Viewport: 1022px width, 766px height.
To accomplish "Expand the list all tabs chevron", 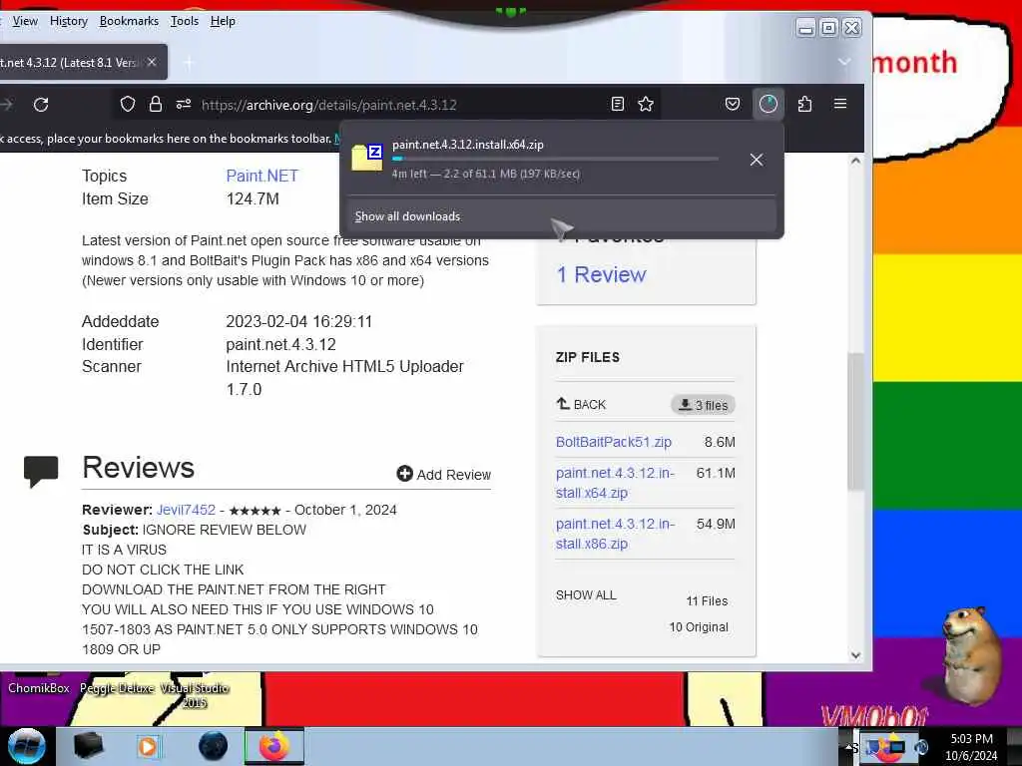I will pos(844,62).
